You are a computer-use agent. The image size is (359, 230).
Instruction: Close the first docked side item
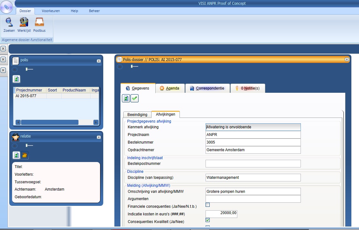coord(3,49)
